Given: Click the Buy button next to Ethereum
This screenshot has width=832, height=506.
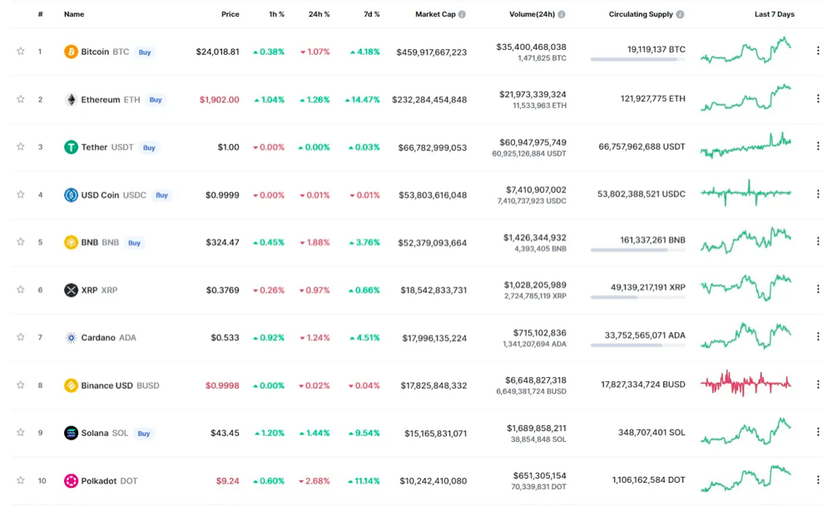Looking at the screenshot, I should click(x=156, y=100).
